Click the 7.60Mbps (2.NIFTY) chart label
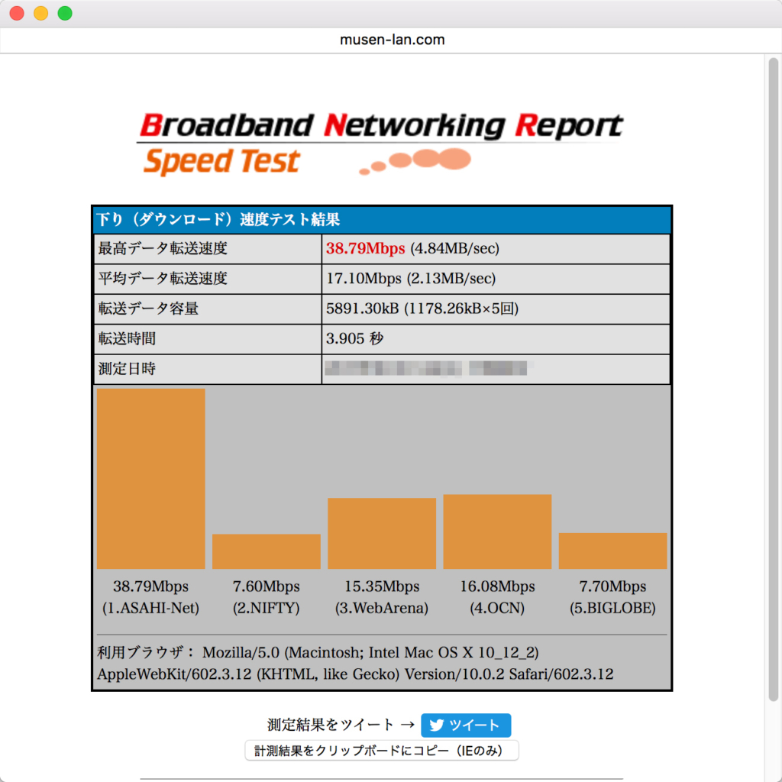The width and height of the screenshot is (782, 782). click(267, 597)
